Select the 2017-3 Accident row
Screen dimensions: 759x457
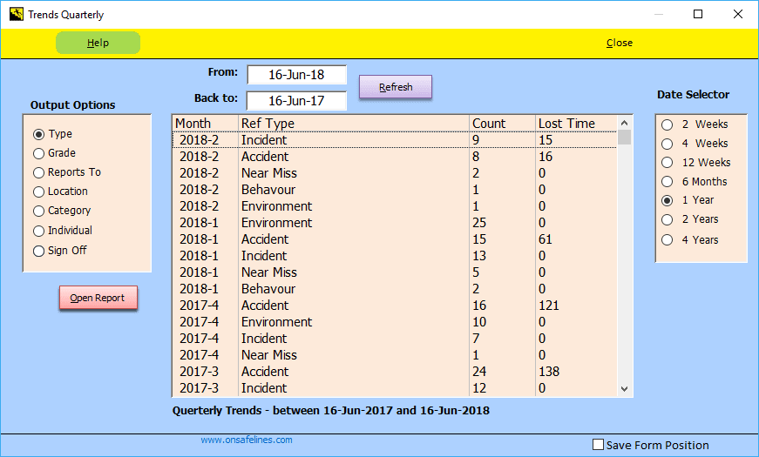(395, 372)
